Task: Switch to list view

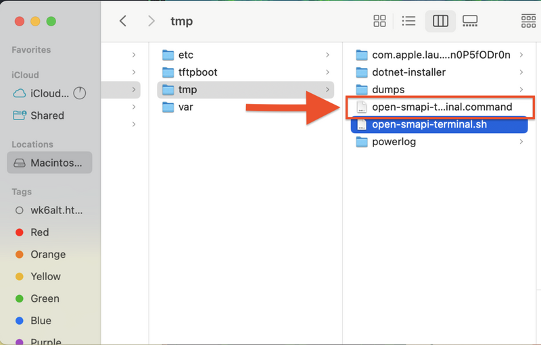Action: [408, 21]
